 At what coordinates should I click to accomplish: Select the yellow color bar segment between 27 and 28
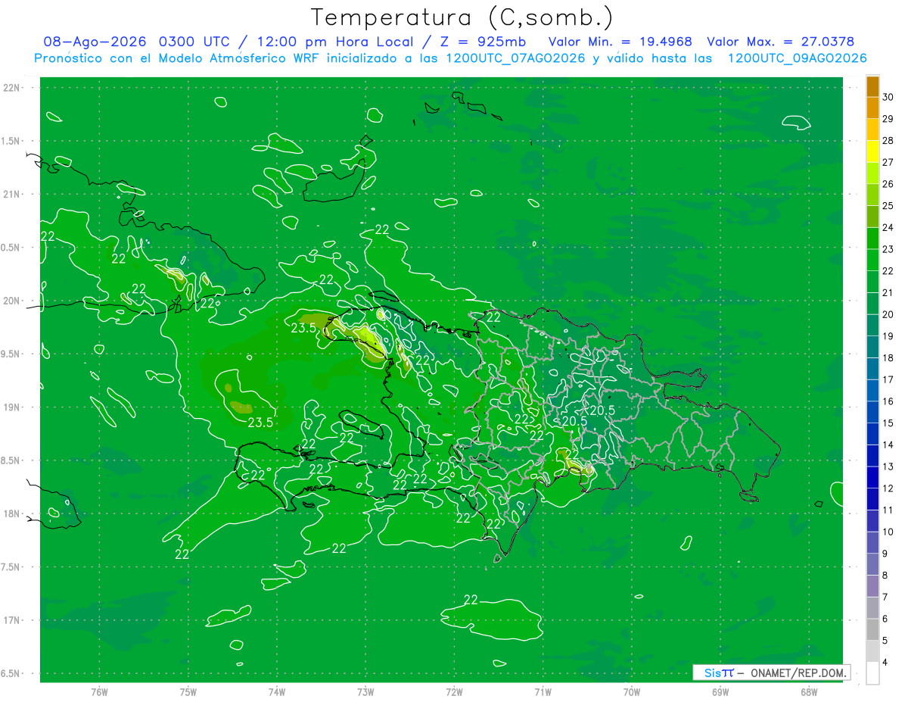tap(872, 151)
